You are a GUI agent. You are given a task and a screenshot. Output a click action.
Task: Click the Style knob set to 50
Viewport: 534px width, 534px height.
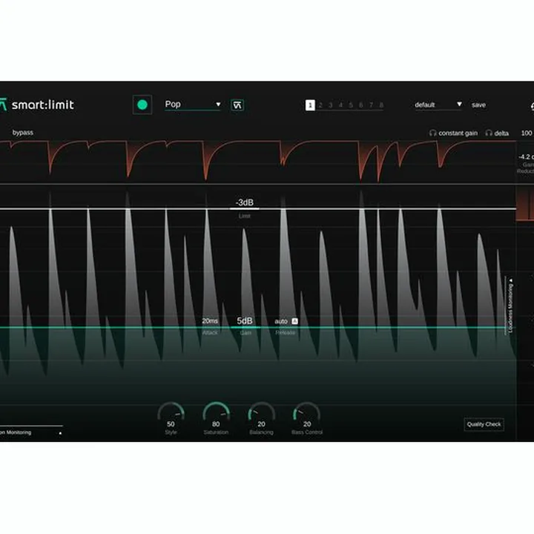[171, 415]
